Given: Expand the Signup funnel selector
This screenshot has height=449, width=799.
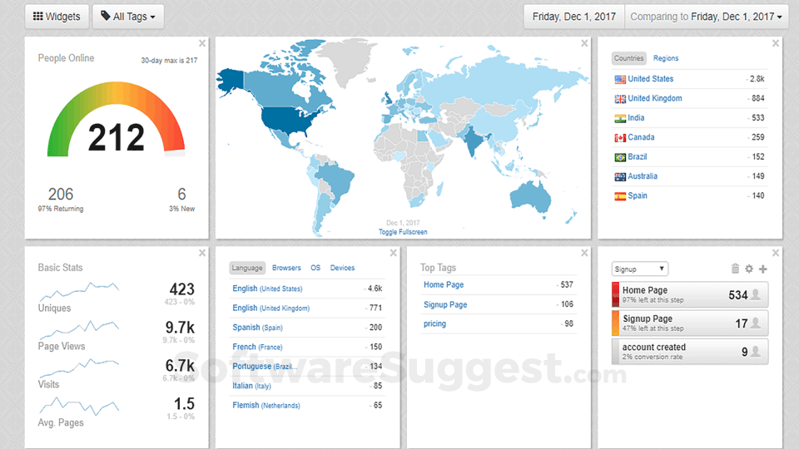Looking at the screenshot, I should [639, 269].
